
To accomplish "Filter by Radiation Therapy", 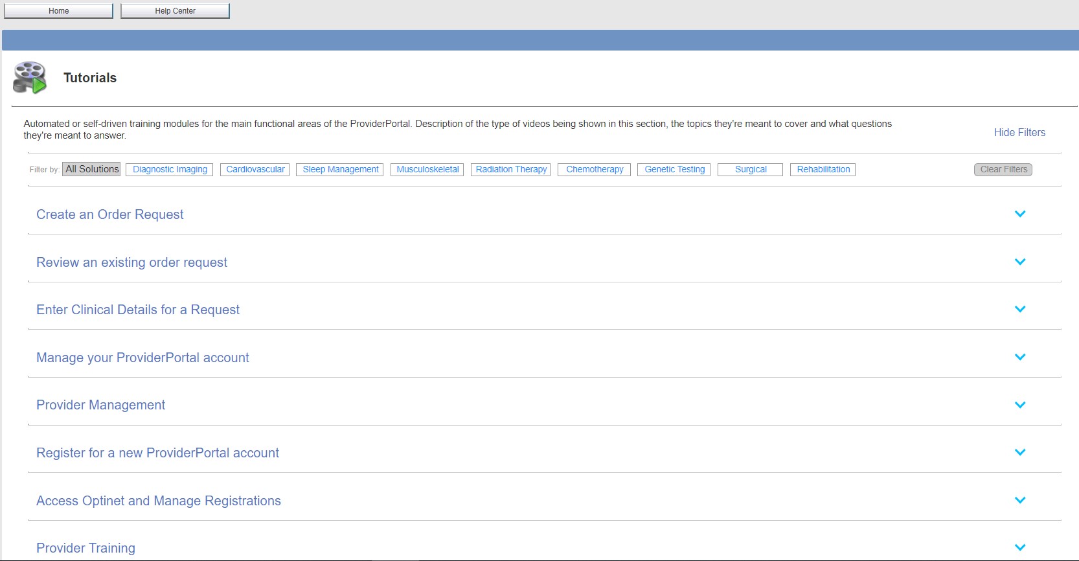I will [x=511, y=170].
